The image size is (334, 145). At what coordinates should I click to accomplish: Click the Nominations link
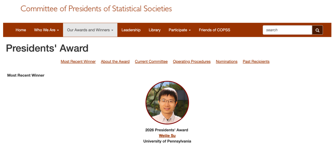(x=227, y=62)
